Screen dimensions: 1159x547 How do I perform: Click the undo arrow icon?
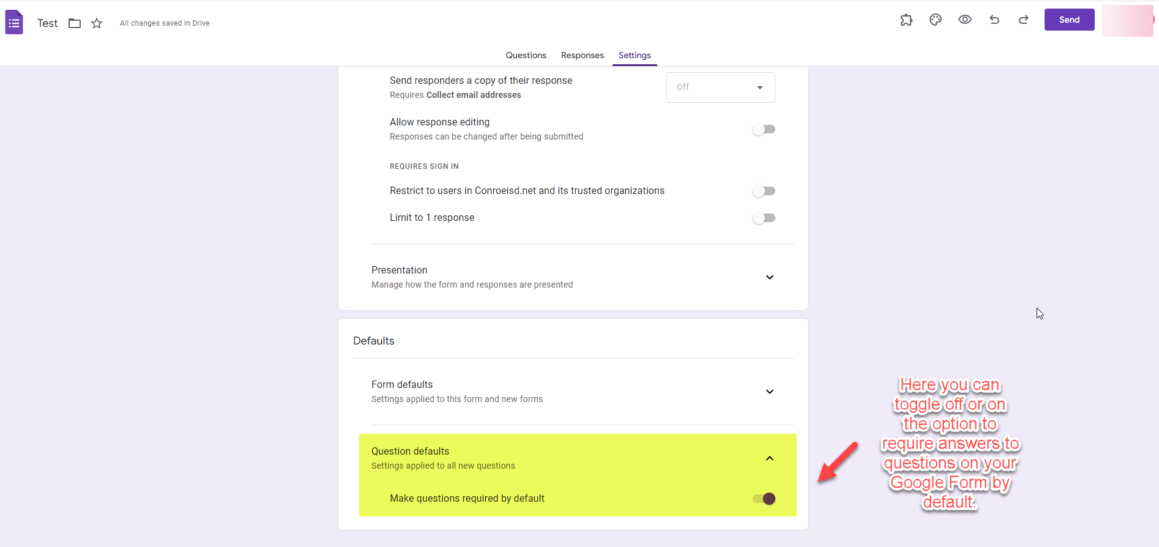994,20
